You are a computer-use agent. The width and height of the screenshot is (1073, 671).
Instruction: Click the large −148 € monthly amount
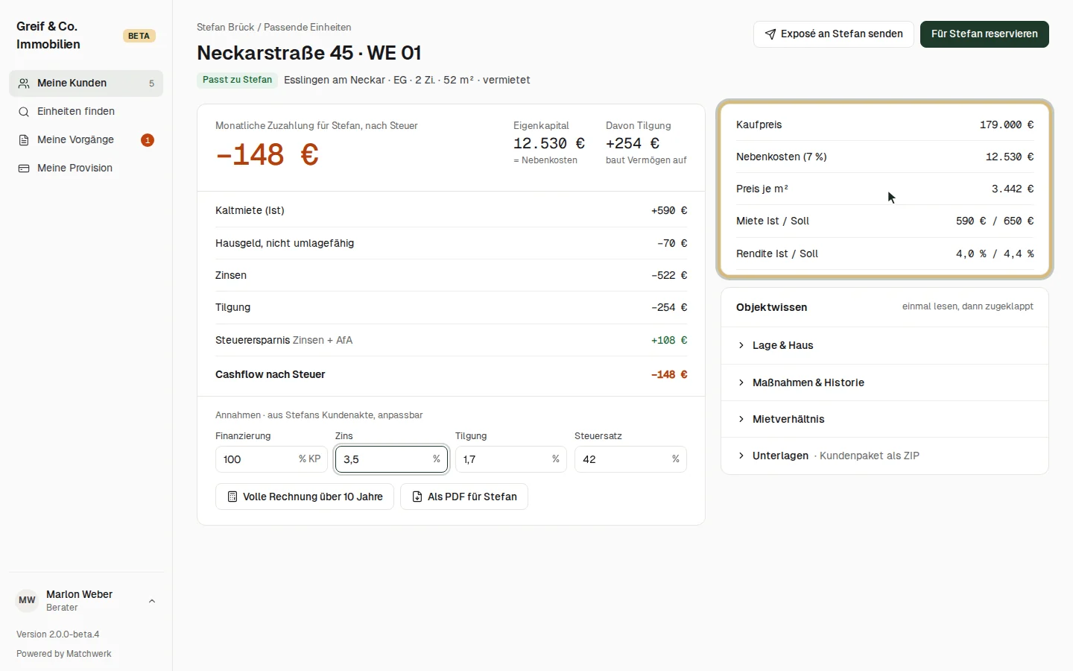(268, 155)
